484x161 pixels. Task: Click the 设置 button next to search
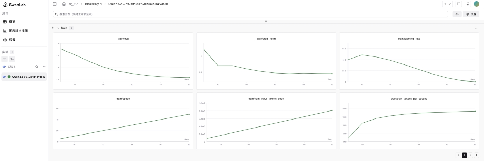pyautogui.click(x=471, y=14)
